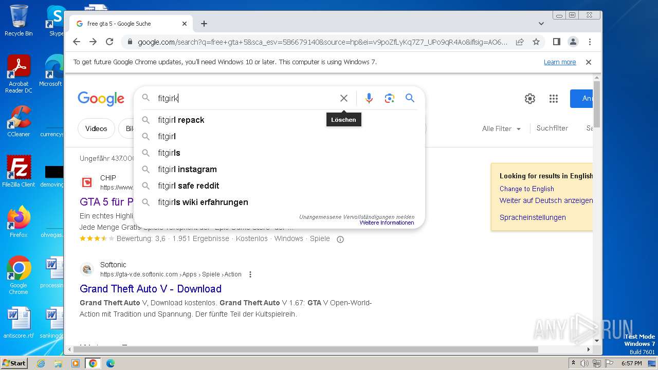Open the Chrome profile avatar icon
This screenshot has width=658, height=370.
[573, 42]
